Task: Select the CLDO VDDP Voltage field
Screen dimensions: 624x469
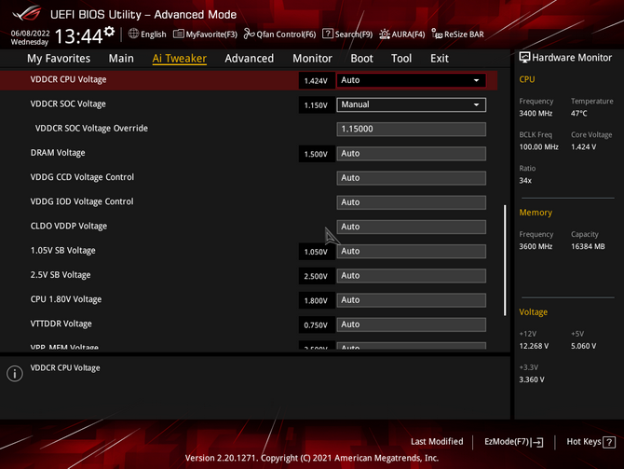Action: [x=411, y=227]
